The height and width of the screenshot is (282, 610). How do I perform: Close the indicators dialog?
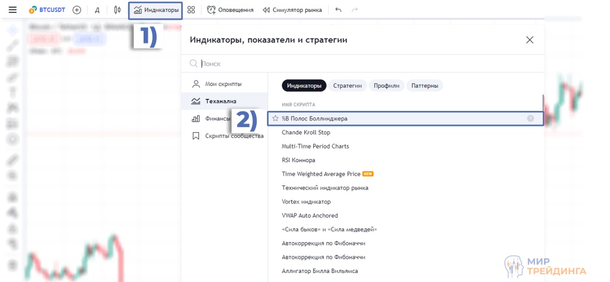coord(530,40)
